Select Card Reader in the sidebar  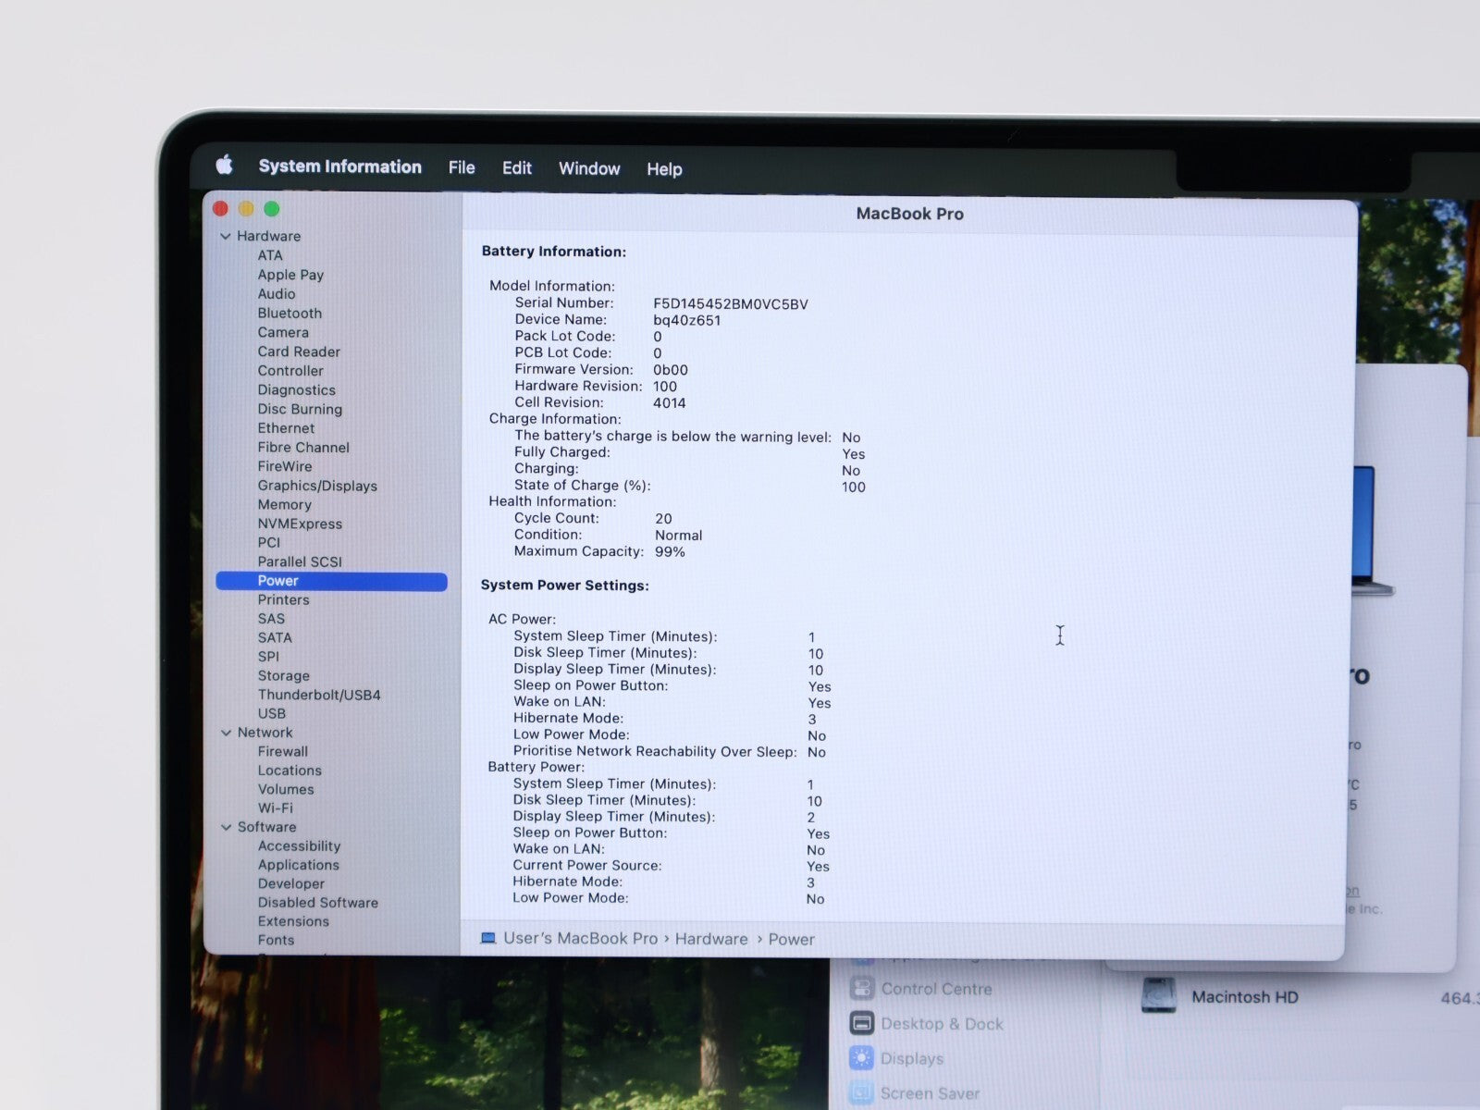tap(299, 351)
